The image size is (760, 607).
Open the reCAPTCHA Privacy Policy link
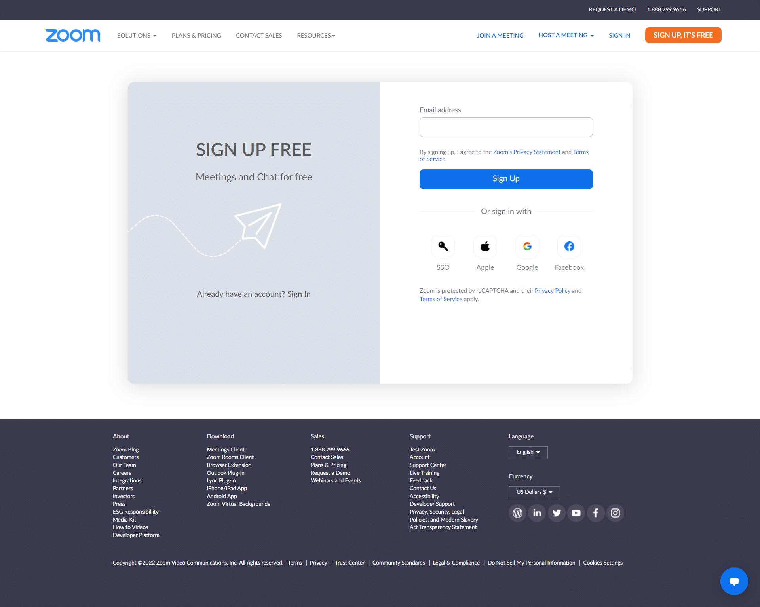tap(553, 291)
